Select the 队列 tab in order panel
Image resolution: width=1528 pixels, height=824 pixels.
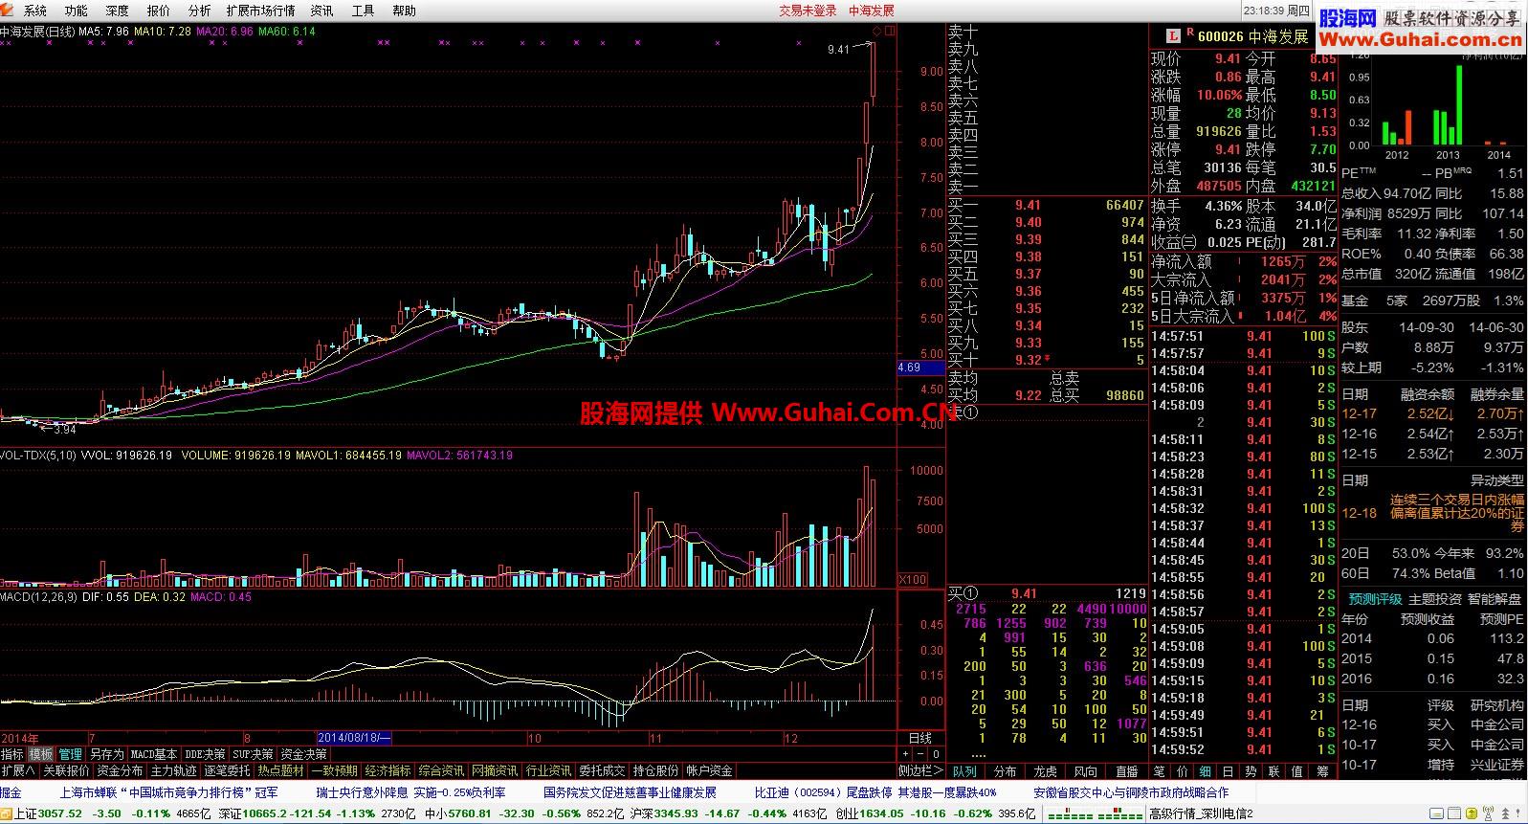[964, 770]
